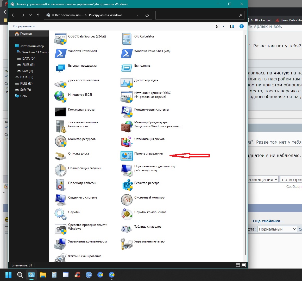Open the Очистка диска icon
The height and width of the screenshot is (281, 302).
point(60,156)
